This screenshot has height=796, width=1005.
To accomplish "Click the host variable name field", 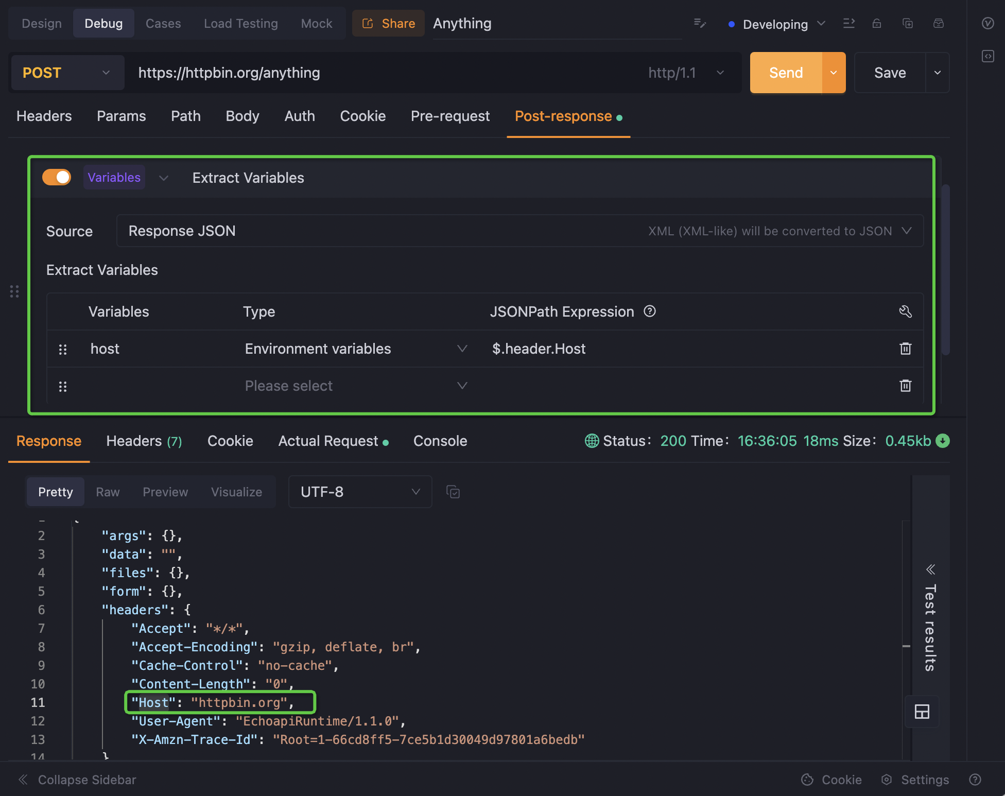I will pos(160,349).
